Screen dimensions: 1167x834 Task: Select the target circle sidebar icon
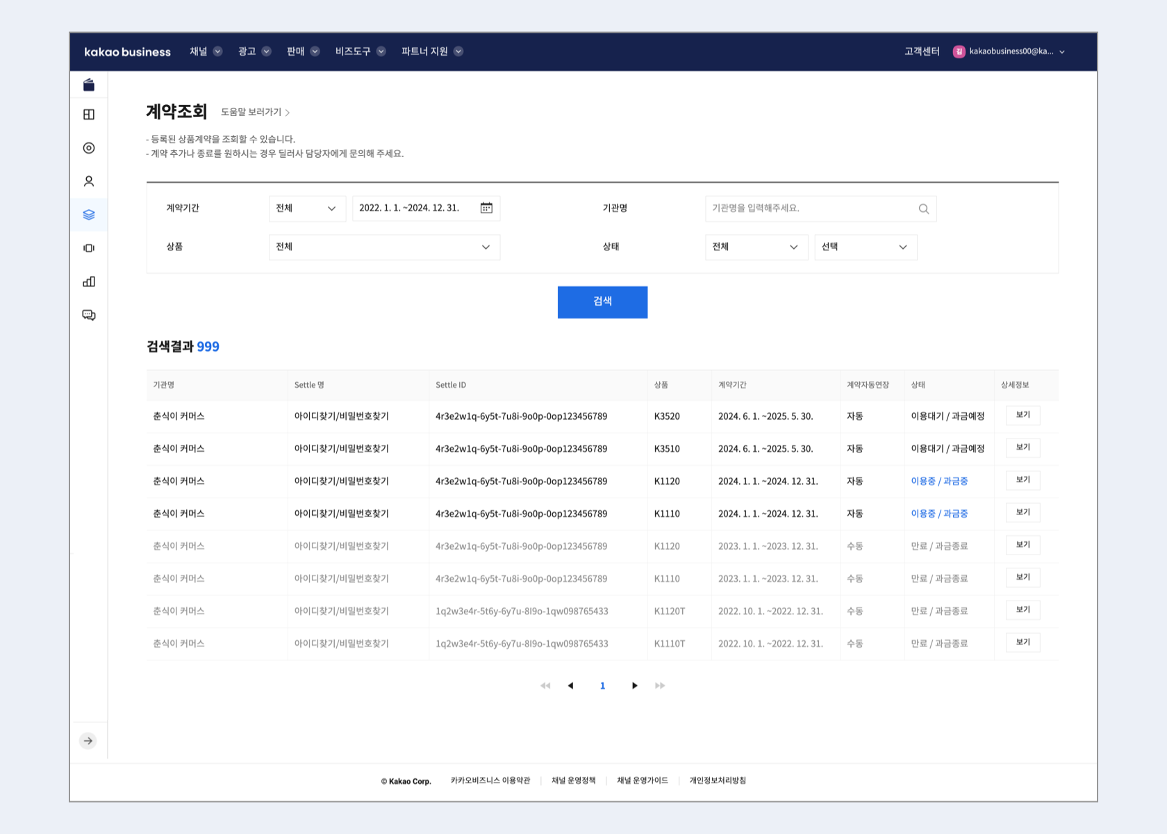point(89,148)
